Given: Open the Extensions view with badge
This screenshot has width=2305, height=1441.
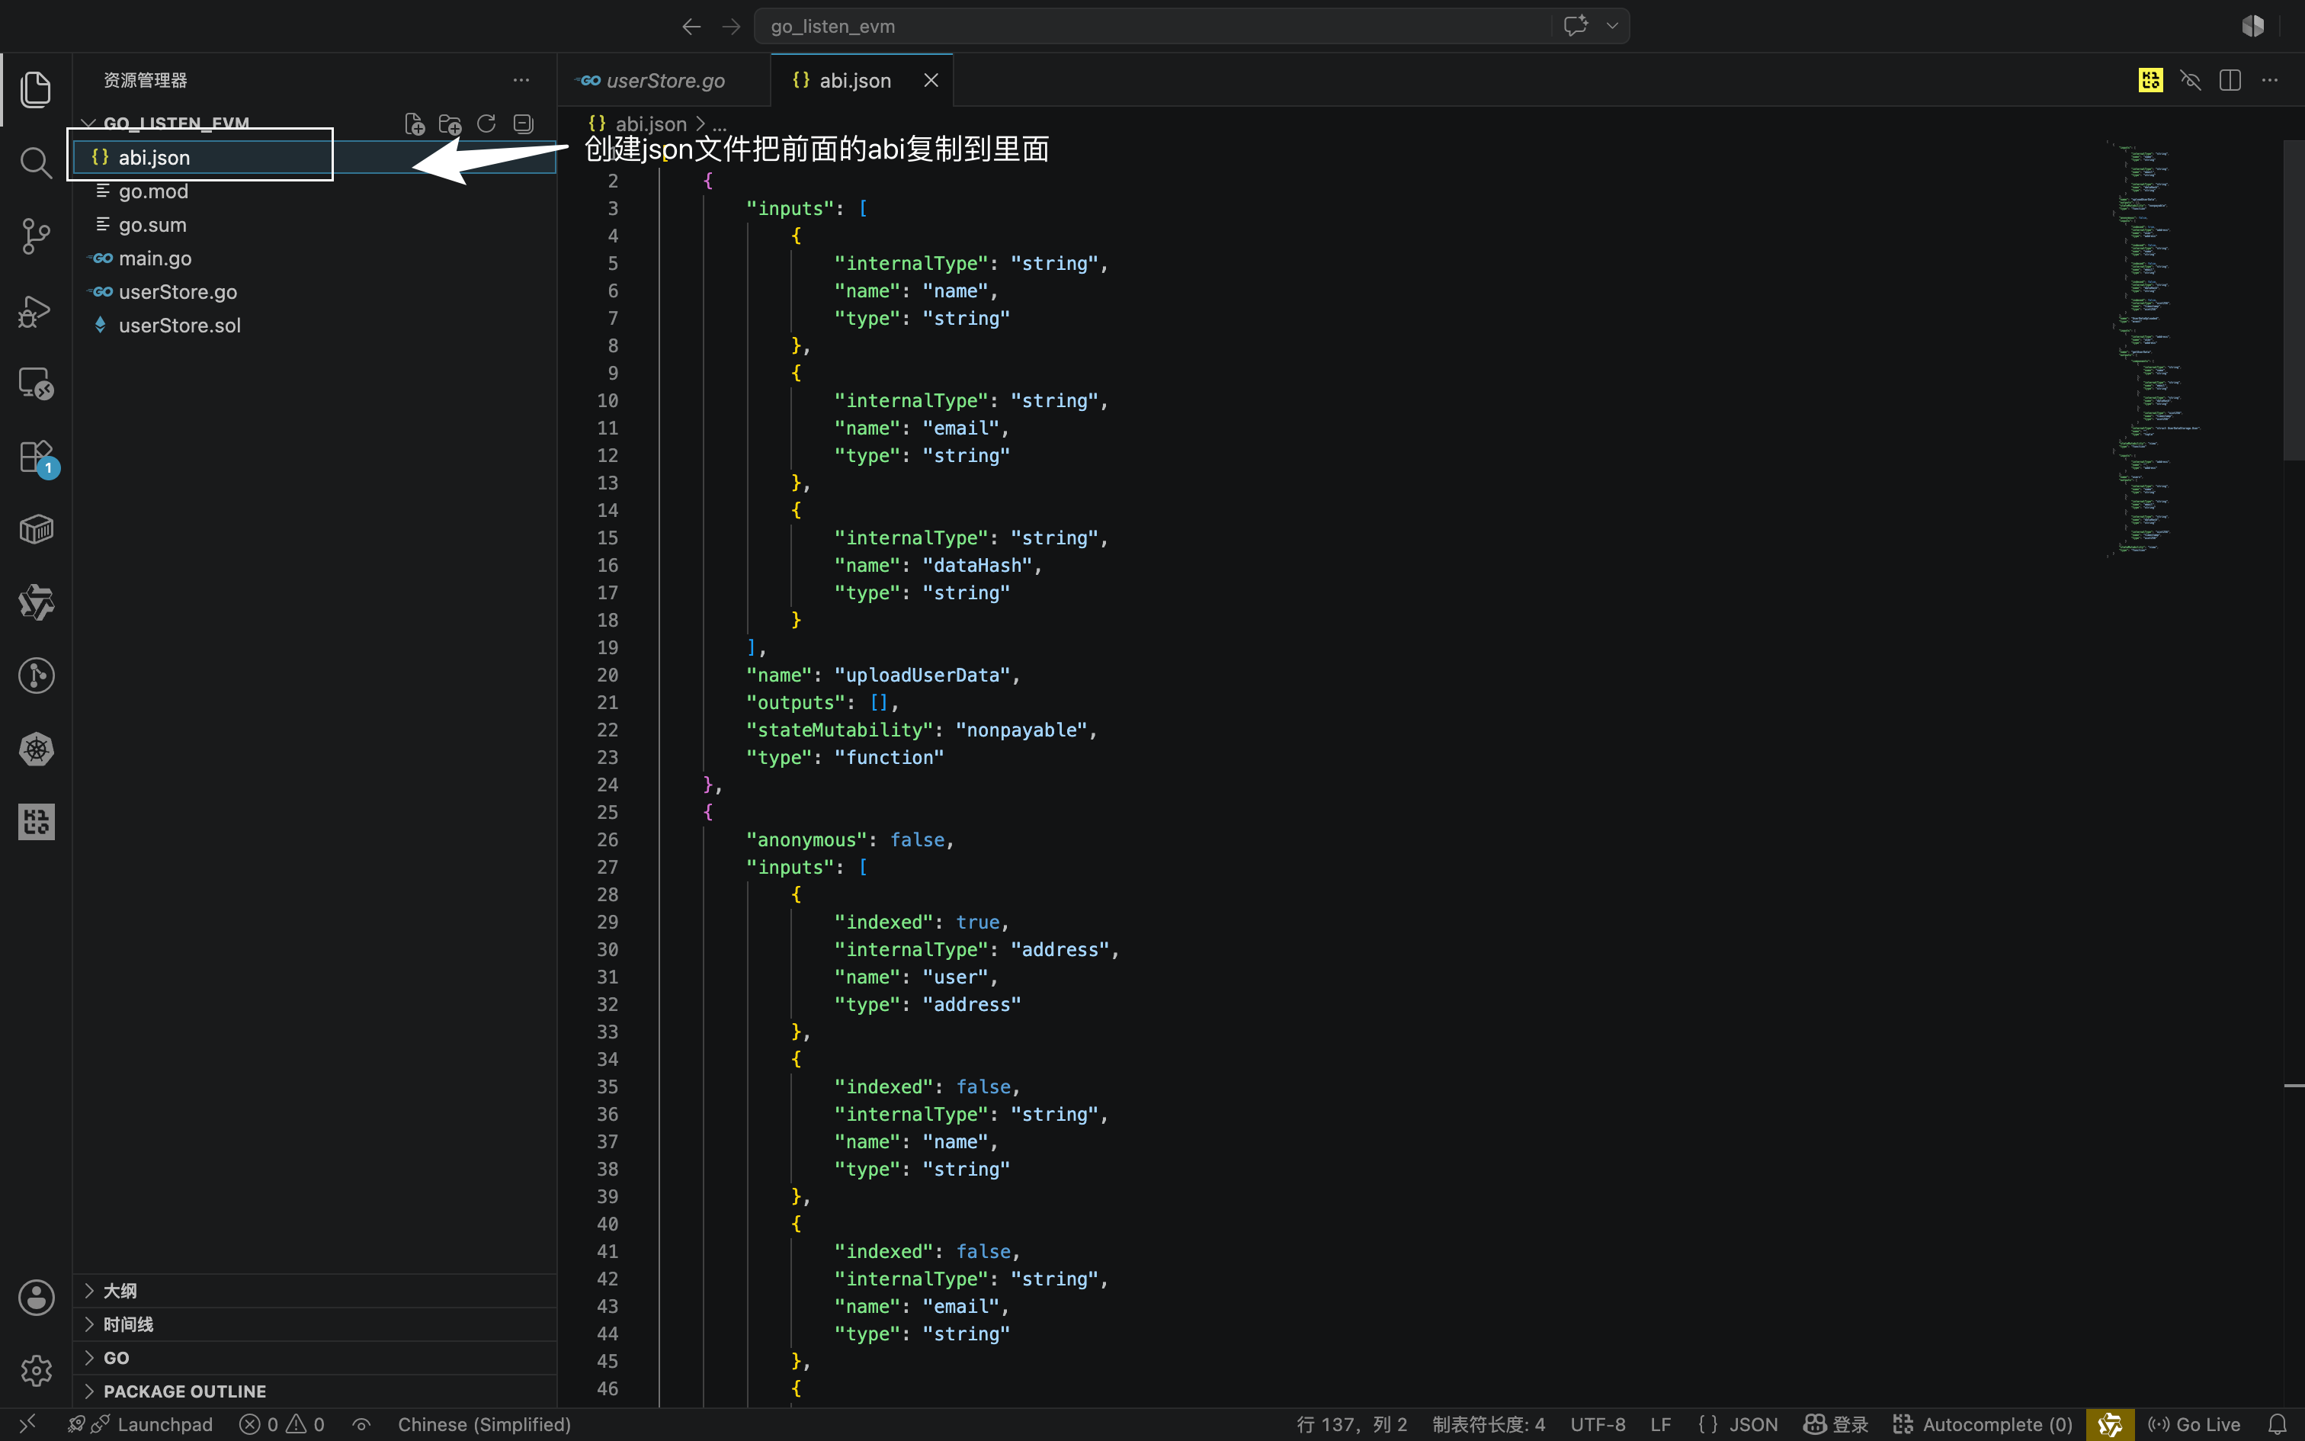Looking at the screenshot, I should pos(35,457).
